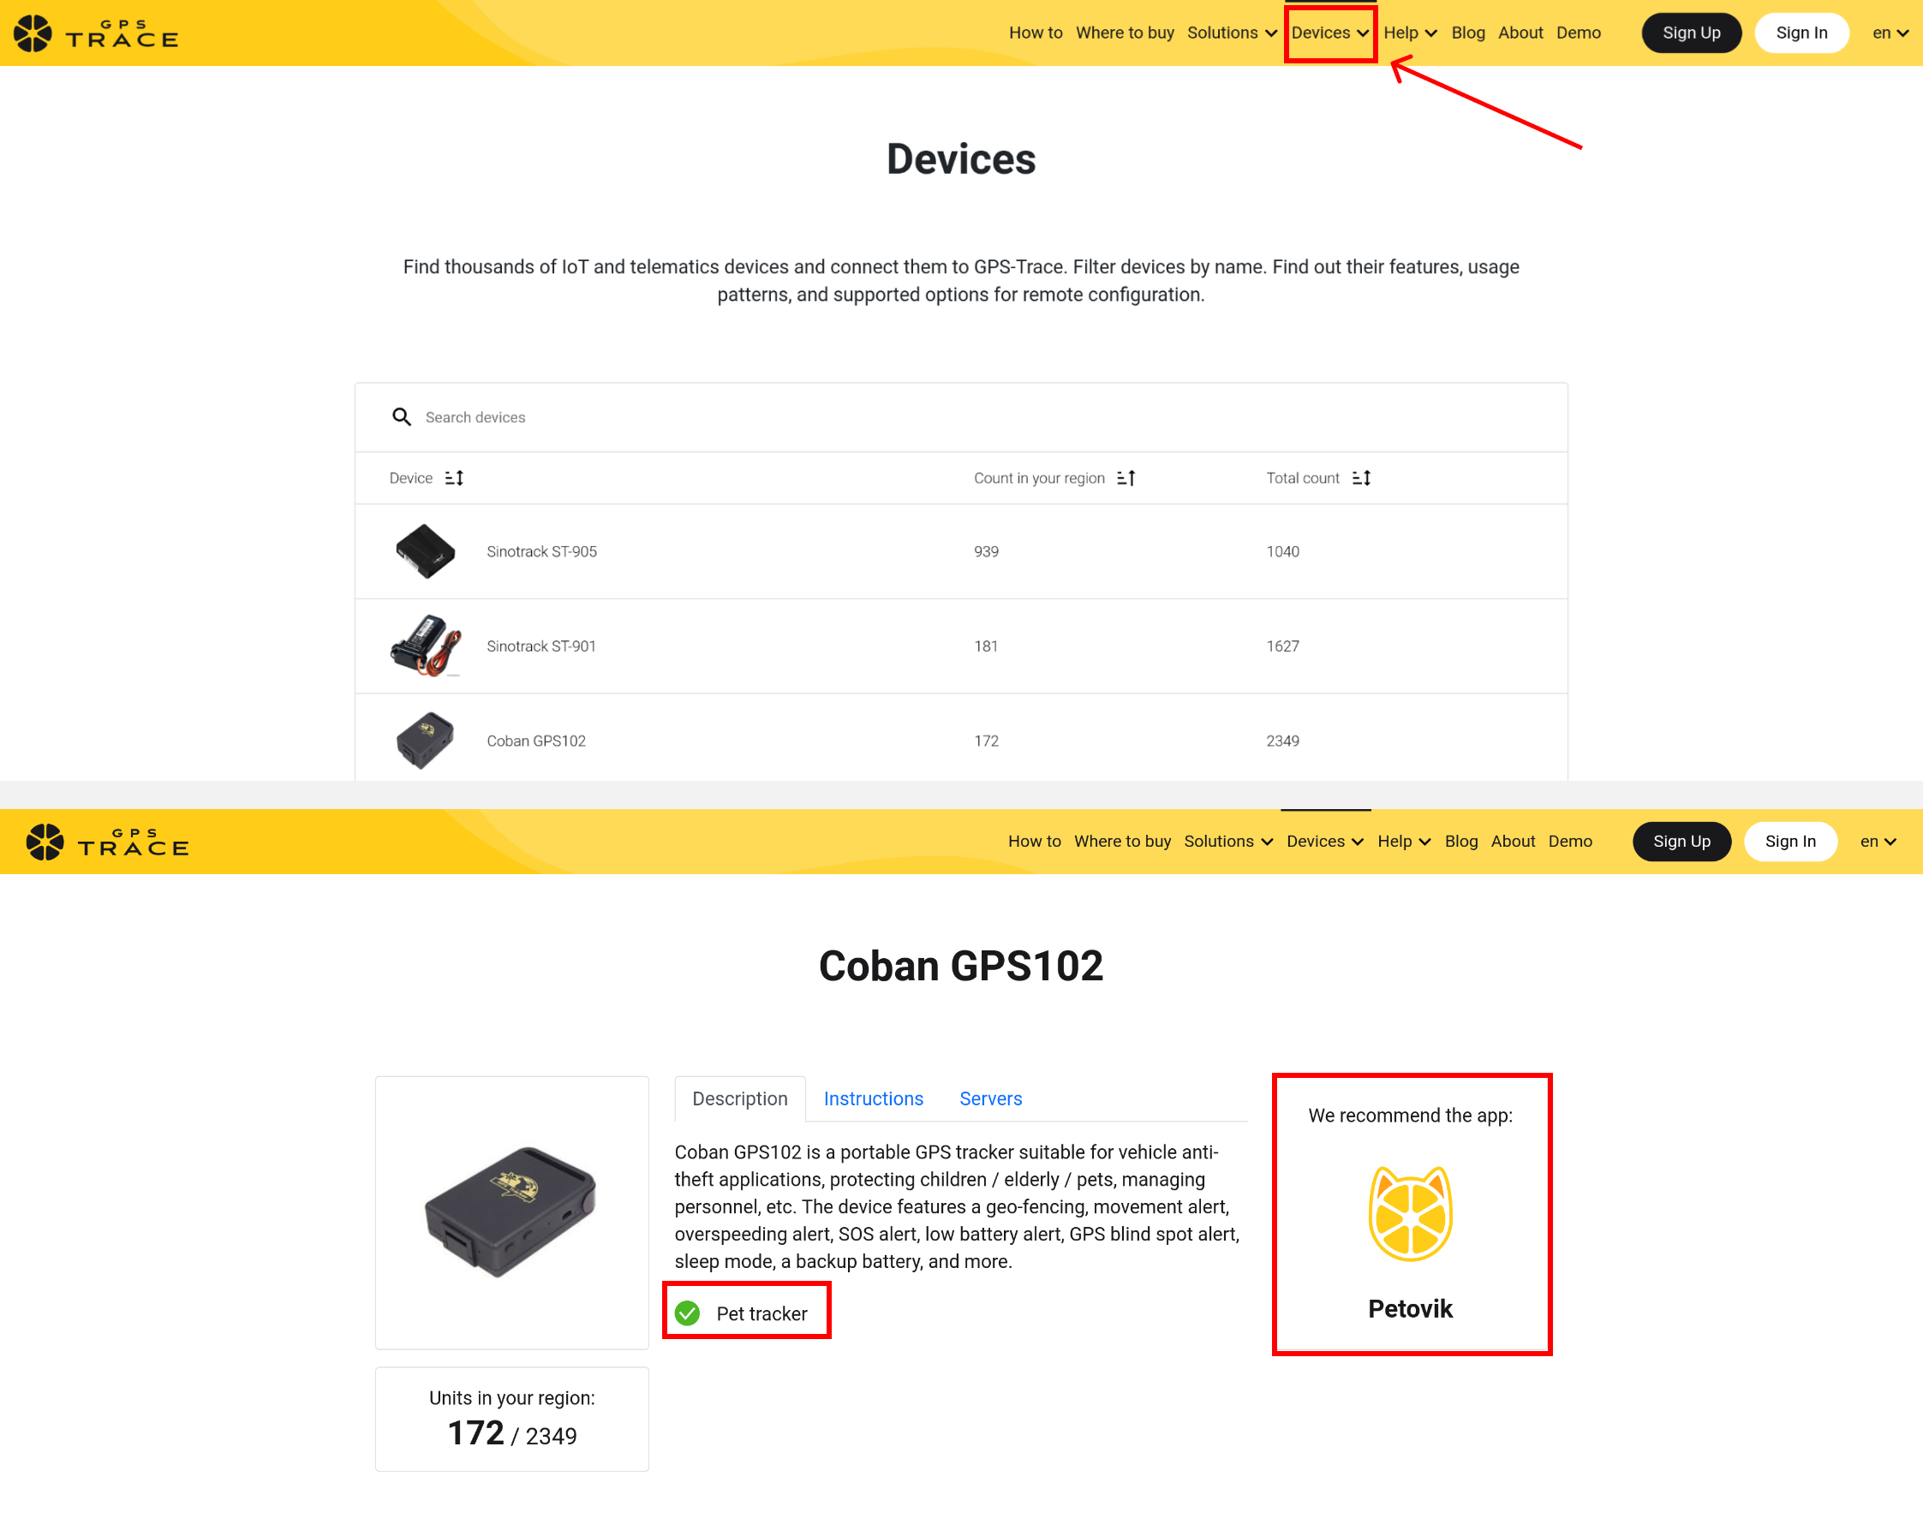Image resolution: width=1923 pixels, height=1518 pixels.
Task: Click the Description tab on Coban page
Action: pyautogui.click(x=740, y=1098)
